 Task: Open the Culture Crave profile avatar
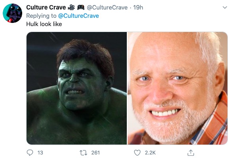(x=13, y=13)
